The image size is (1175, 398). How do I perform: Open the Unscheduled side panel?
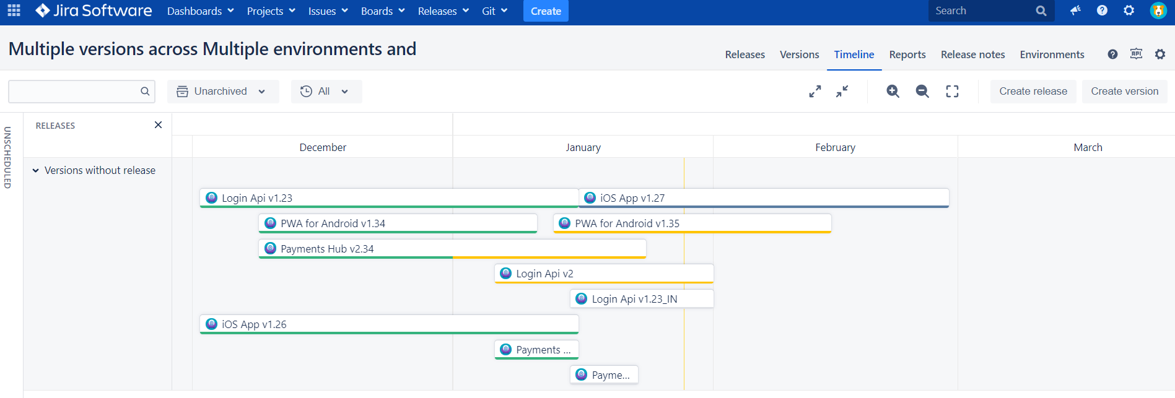pos(7,157)
